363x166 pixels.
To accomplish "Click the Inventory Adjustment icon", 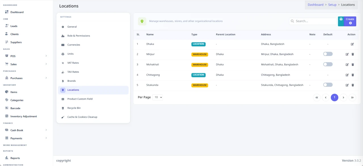I will (x=7, y=116).
